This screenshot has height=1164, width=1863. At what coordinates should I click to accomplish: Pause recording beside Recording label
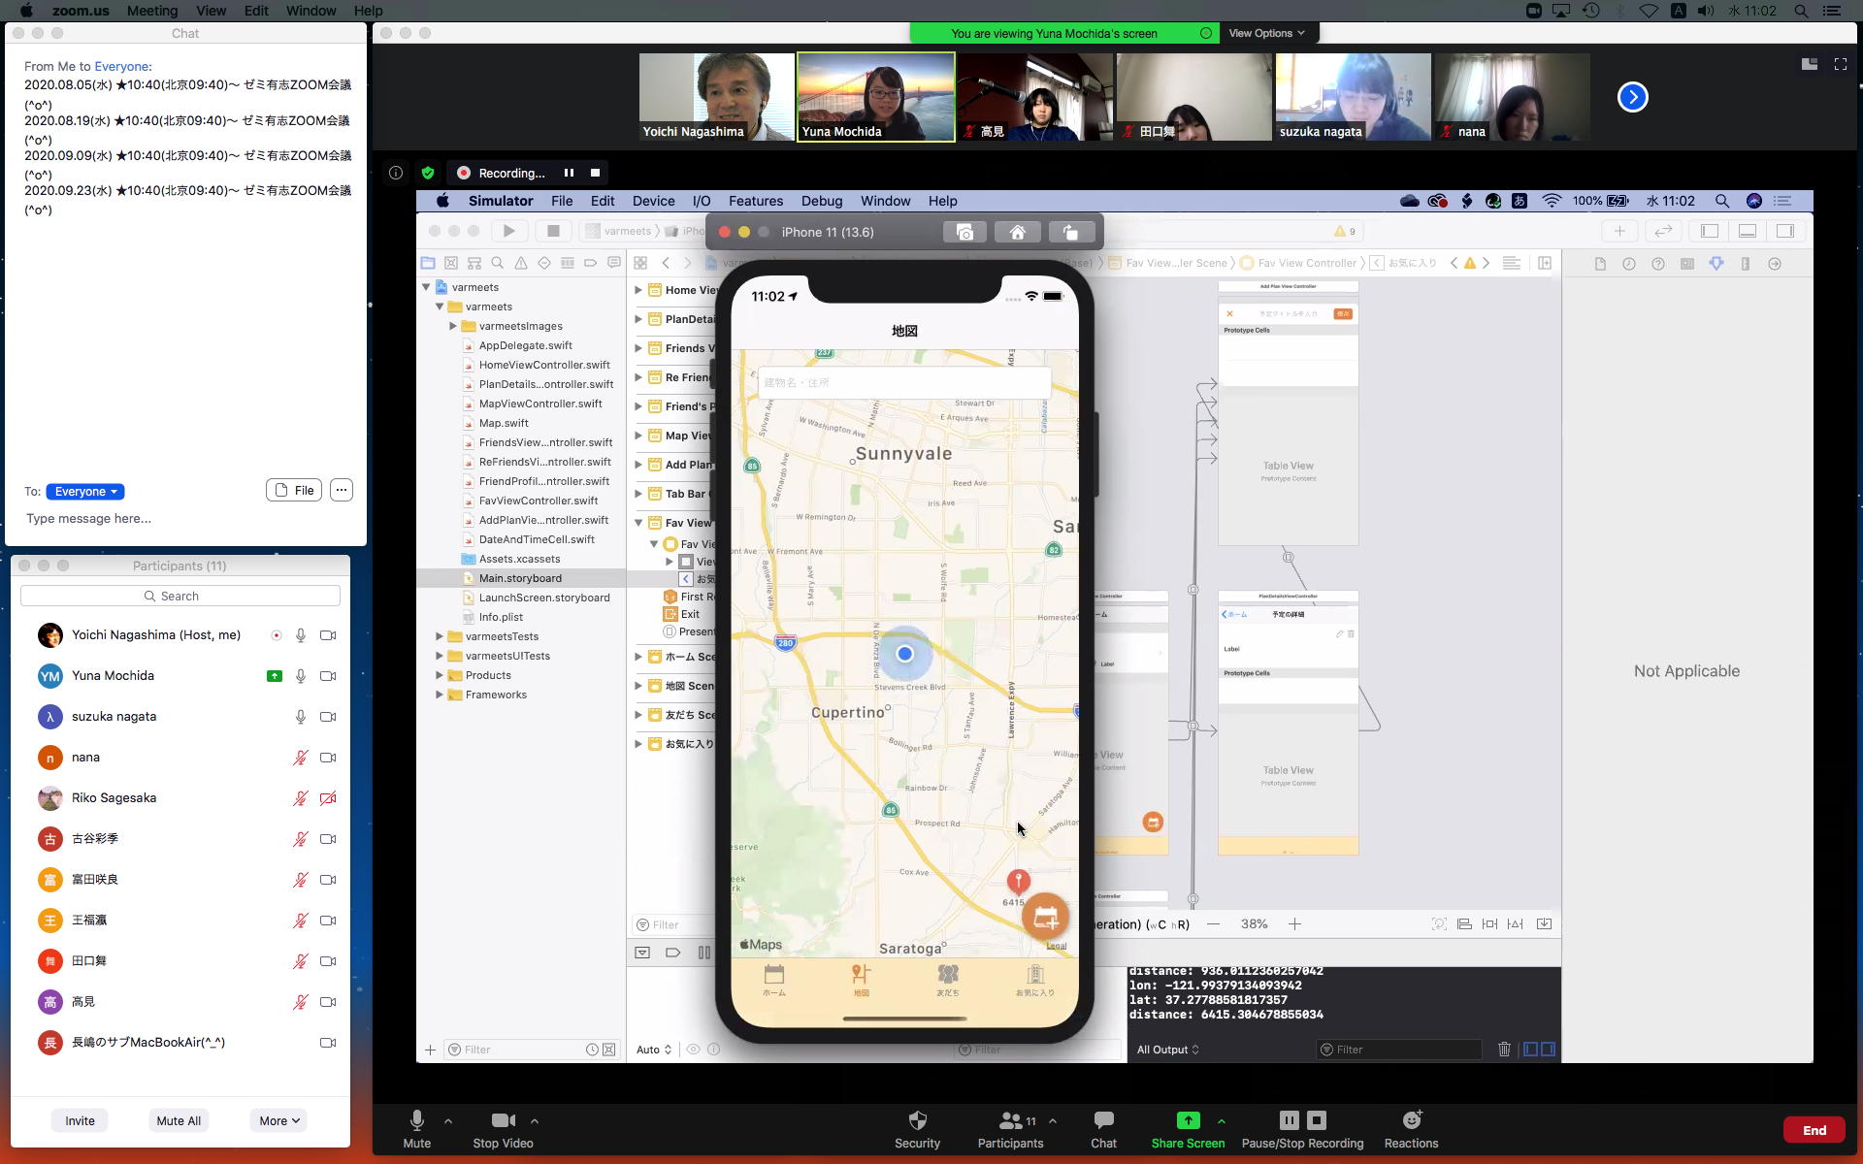tap(569, 173)
